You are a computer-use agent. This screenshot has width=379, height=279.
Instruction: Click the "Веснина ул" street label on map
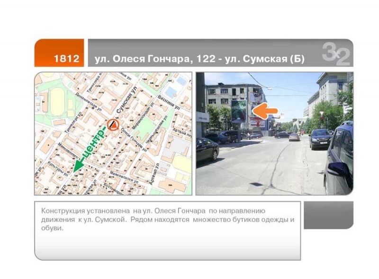(x=170, y=102)
